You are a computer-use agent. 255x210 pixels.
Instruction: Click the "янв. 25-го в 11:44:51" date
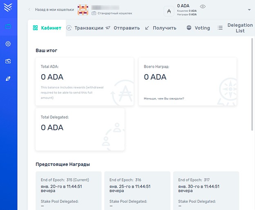point(130,186)
